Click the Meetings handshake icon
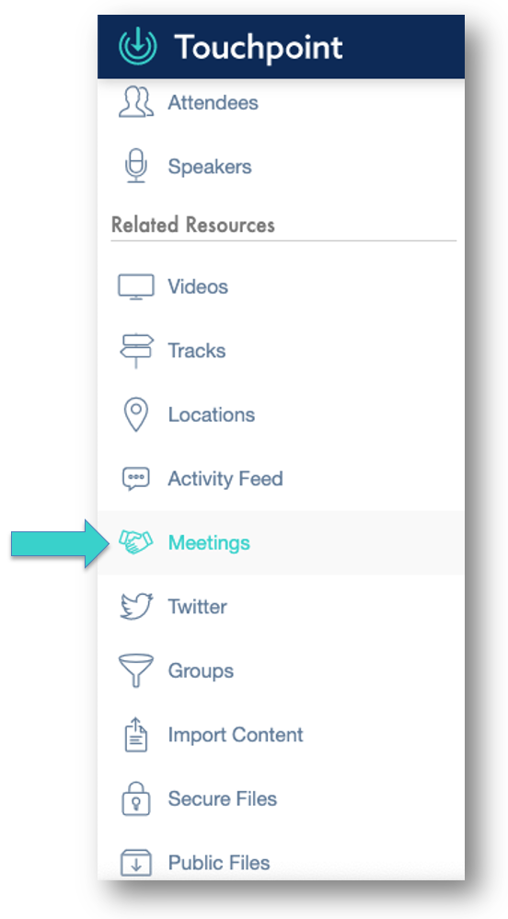This screenshot has height=919, width=508. tap(136, 542)
